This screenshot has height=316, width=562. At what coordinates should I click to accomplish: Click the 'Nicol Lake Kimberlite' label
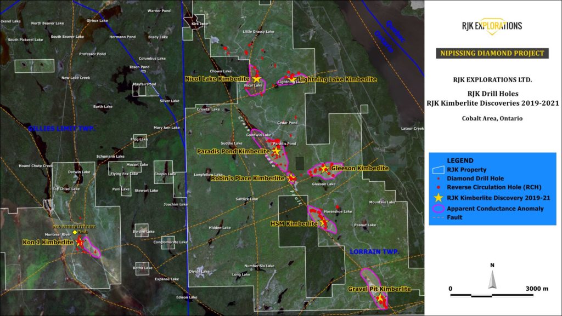217,79
